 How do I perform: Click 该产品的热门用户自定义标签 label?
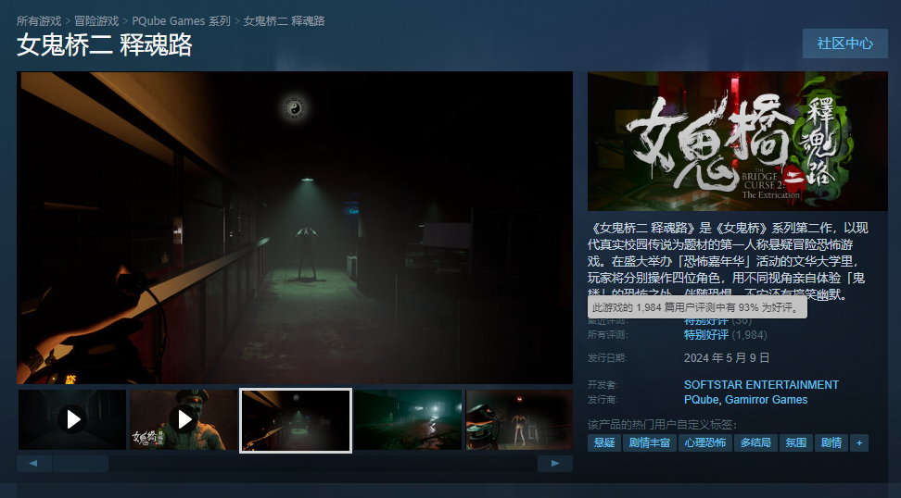(662, 425)
